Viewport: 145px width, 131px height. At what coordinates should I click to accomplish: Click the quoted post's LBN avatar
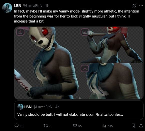(20, 107)
